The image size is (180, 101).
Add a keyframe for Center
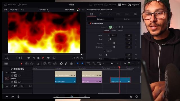coord(136,35)
